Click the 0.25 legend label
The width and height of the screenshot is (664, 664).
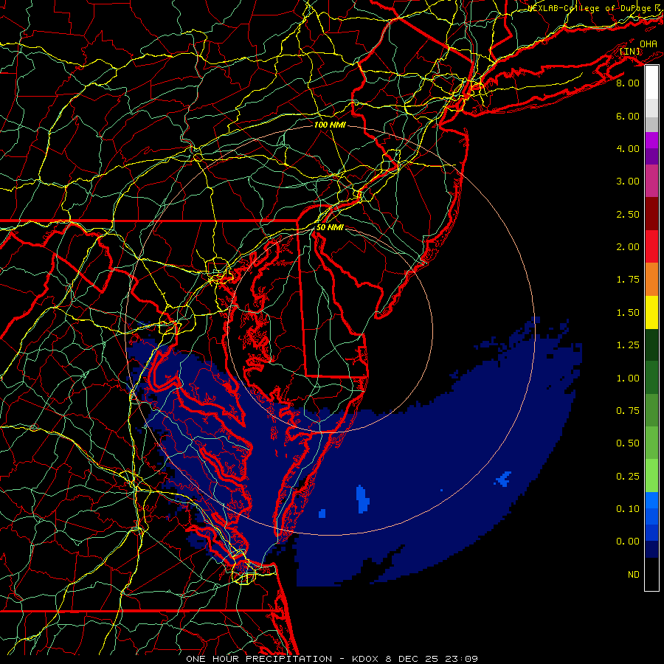[x=628, y=477]
